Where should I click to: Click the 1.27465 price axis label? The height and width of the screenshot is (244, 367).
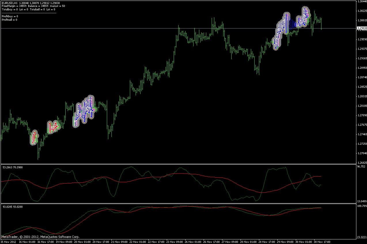click(x=362, y=134)
